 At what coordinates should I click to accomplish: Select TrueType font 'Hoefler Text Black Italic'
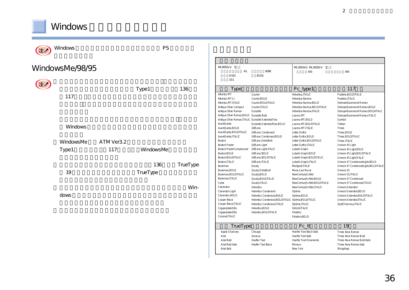(305, 232)
